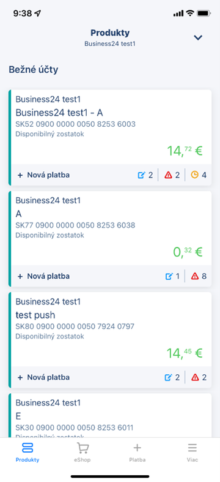Open account SK52 0900 0000 0050 8253 6003
The width and height of the screenshot is (220, 482).
(110, 127)
